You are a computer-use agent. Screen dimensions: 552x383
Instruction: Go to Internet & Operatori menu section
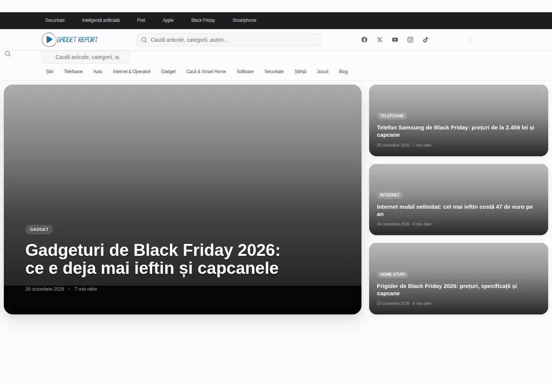click(x=131, y=72)
